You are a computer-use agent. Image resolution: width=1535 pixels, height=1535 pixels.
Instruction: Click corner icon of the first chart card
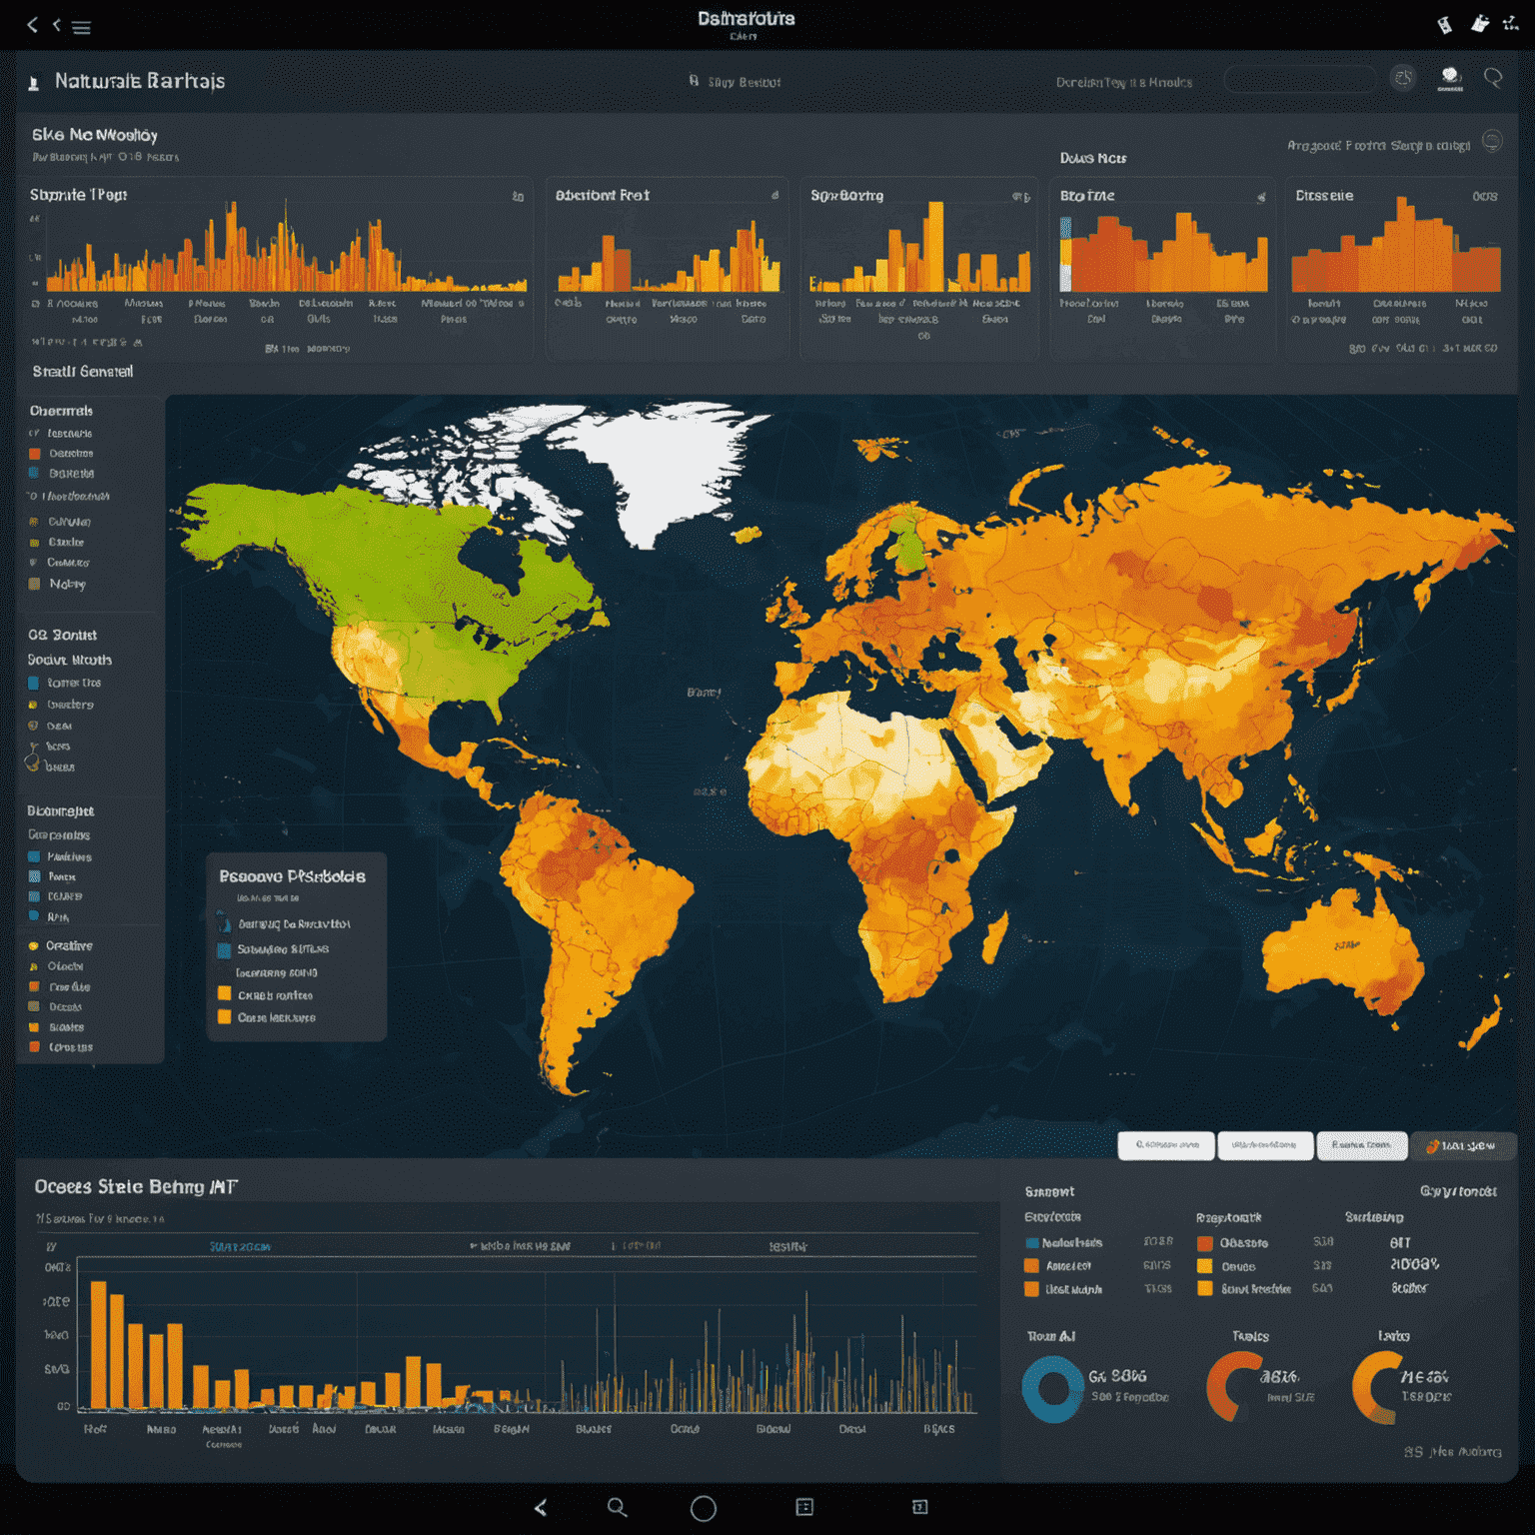click(x=518, y=197)
